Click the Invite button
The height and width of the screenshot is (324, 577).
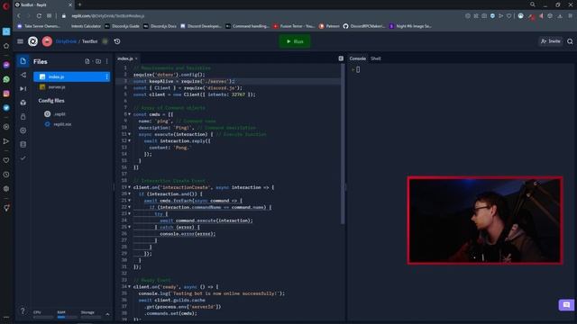pyautogui.click(x=551, y=41)
